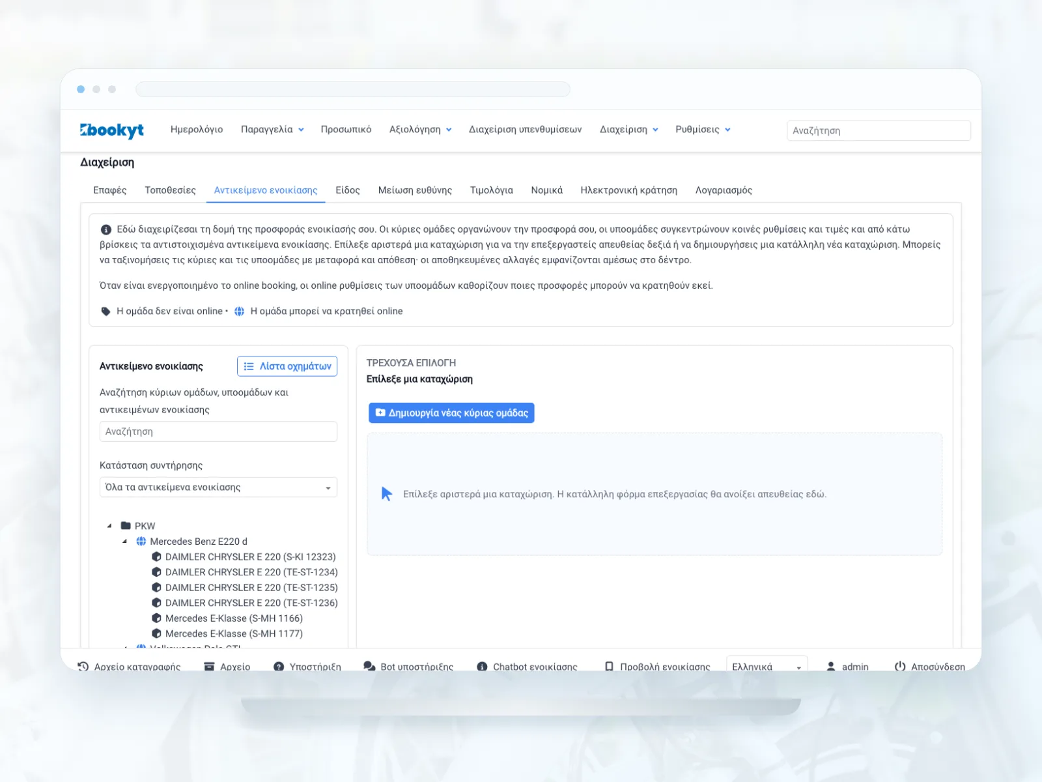Switch to the Τοποθεσίες tab
The width and height of the screenshot is (1042, 782).
[170, 190]
